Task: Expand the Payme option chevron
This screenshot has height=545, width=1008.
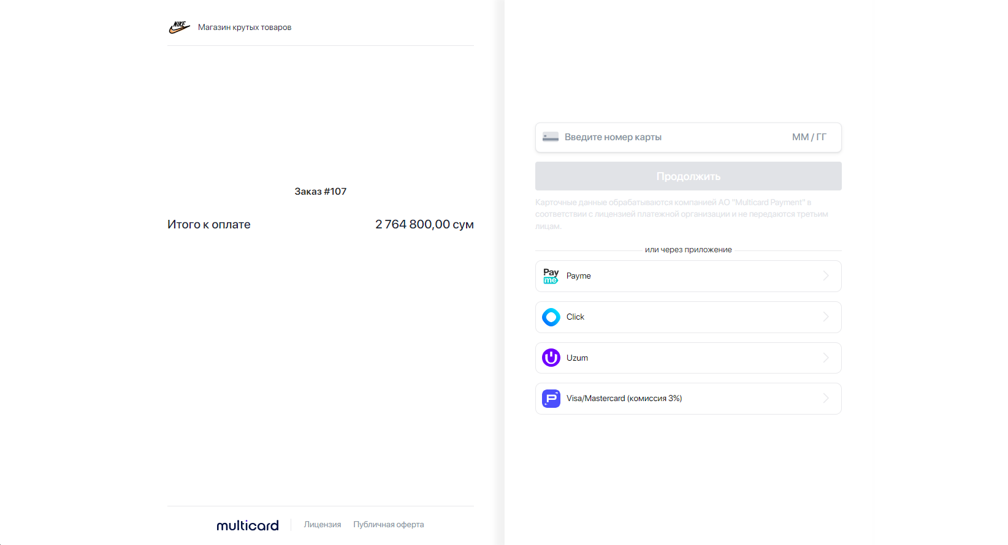Action: tap(826, 276)
